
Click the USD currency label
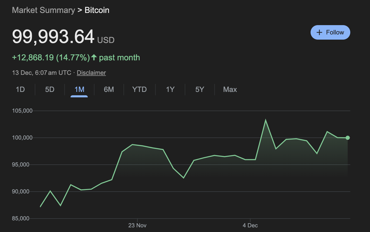tap(106, 40)
